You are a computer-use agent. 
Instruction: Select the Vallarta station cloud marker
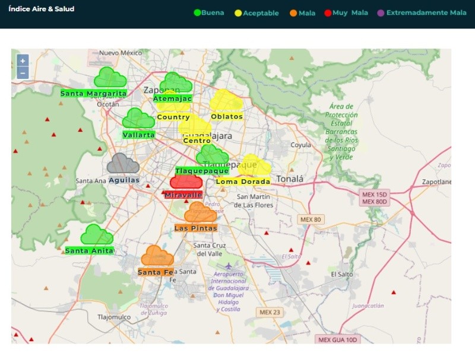point(138,119)
